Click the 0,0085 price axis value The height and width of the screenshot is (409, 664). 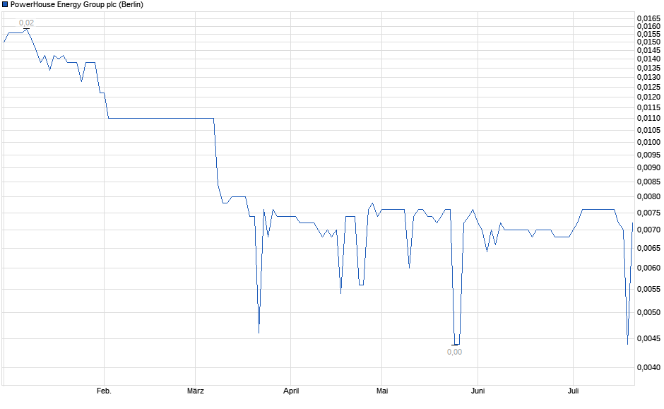coord(648,182)
